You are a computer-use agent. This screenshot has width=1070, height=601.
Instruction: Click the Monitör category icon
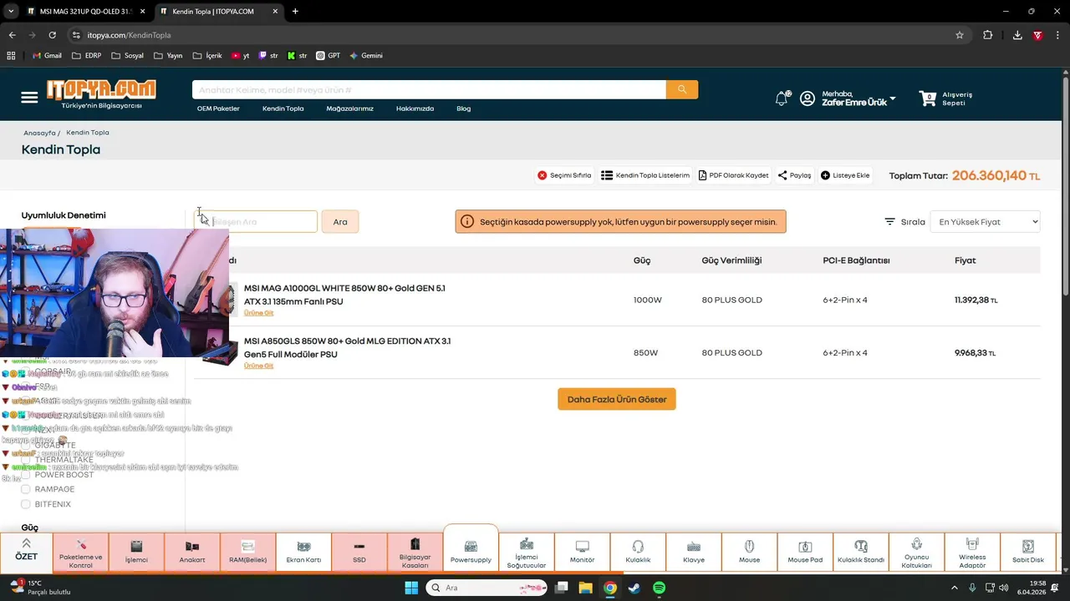point(583,546)
